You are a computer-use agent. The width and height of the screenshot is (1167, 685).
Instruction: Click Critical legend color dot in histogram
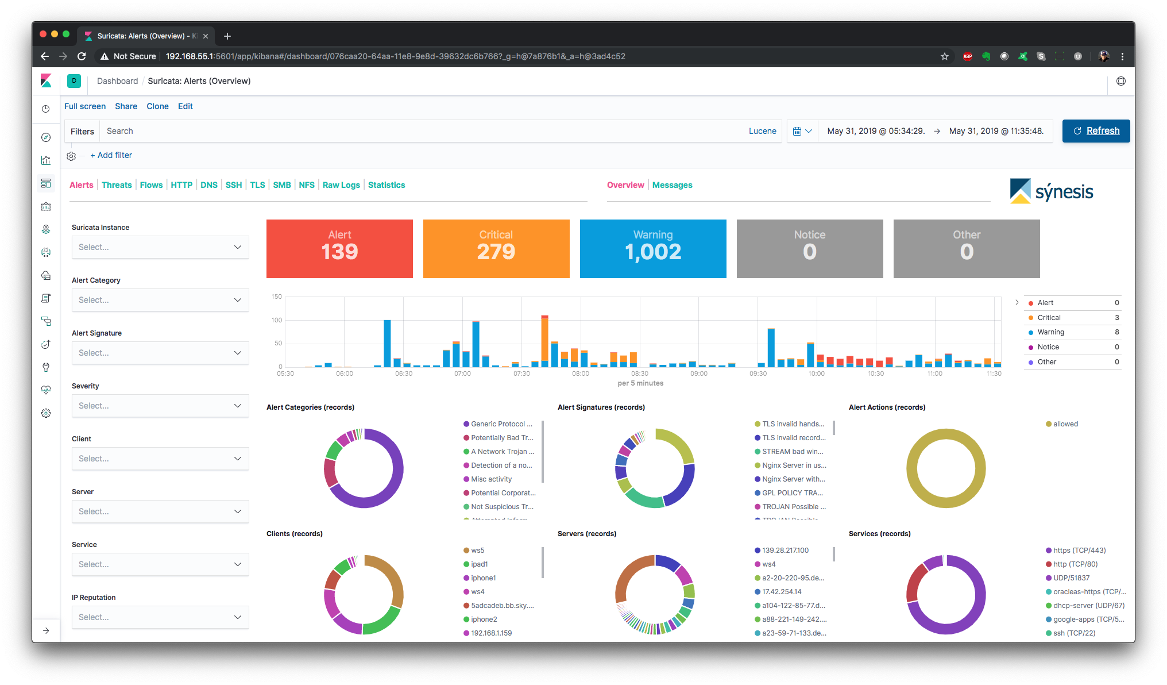[1031, 318]
